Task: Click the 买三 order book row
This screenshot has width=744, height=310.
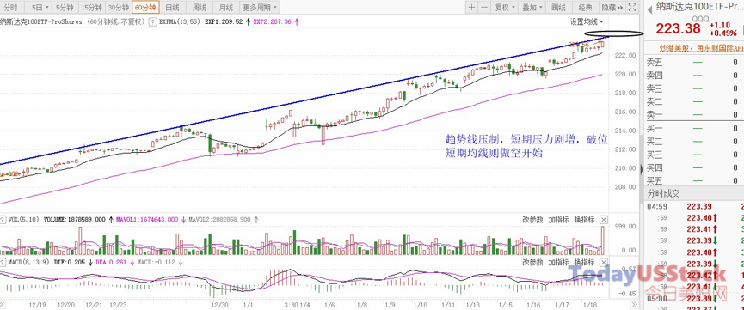Action: pos(694,155)
